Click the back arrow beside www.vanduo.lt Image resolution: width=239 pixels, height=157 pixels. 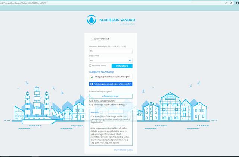pyautogui.click(x=91, y=39)
